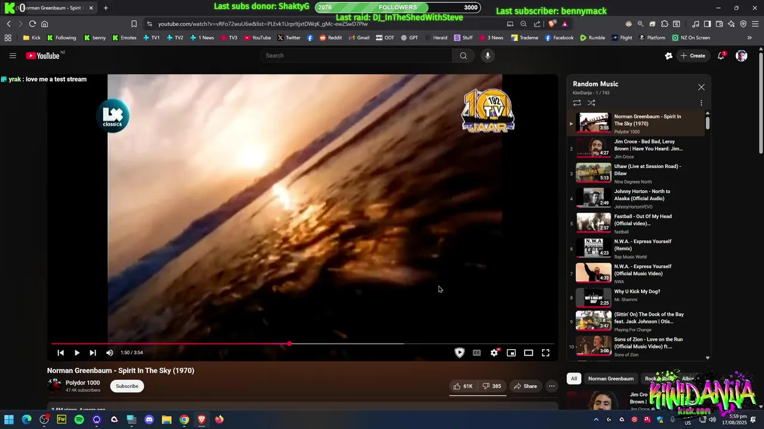Toggle playlist shuffle

(592, 102)
